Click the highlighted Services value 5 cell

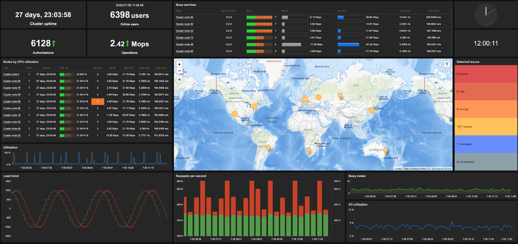(x=98, y=101)
